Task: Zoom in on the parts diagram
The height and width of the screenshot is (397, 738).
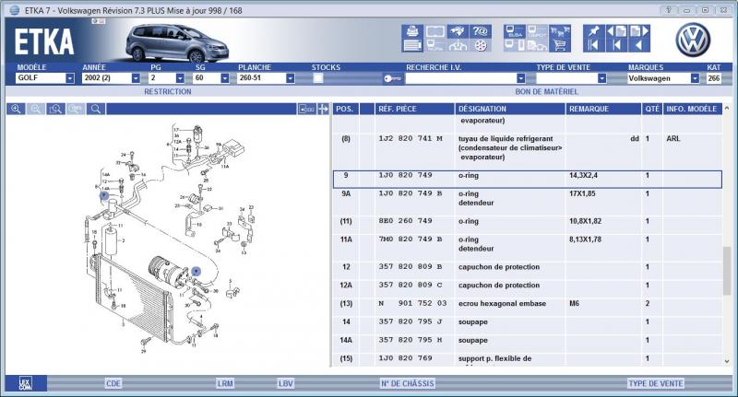Action: point(16,109)
